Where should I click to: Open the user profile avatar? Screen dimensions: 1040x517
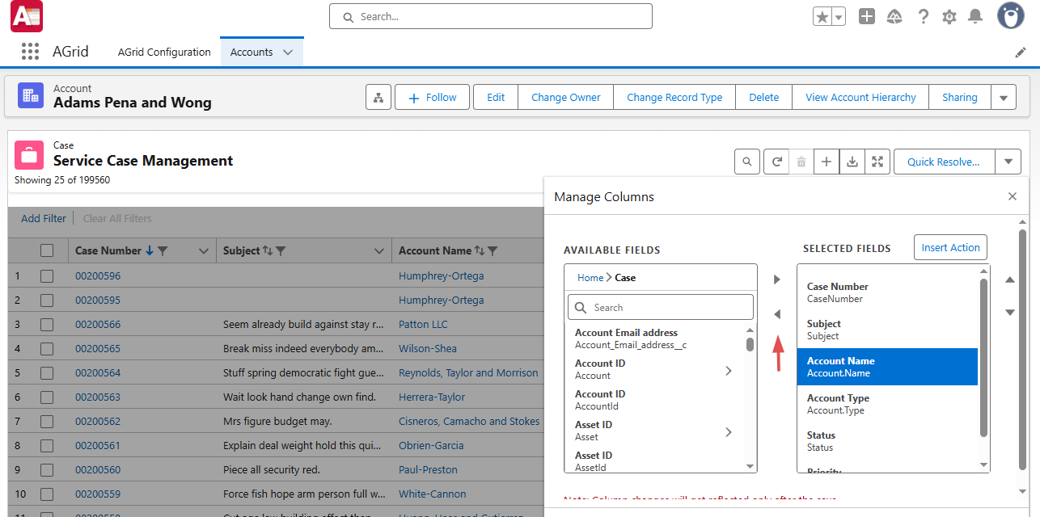pos(1010,15)
